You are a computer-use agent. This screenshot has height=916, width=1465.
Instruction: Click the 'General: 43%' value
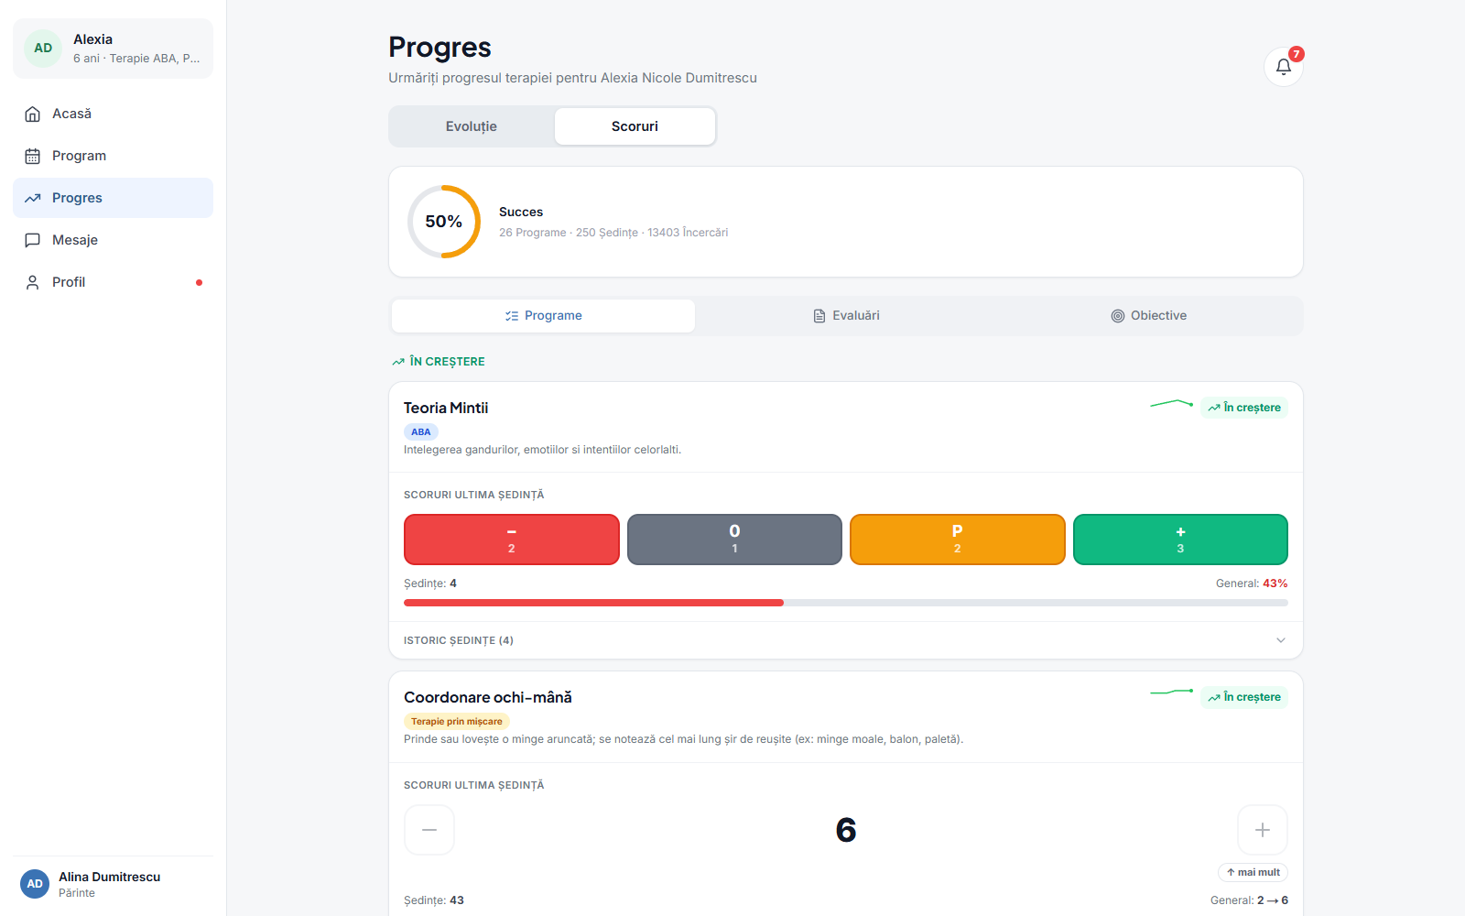click(1252, 583)
